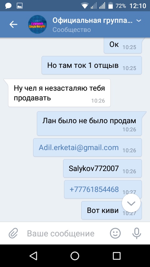Select the incoming "Ну чел я незасталяю" message

point(59,93)
